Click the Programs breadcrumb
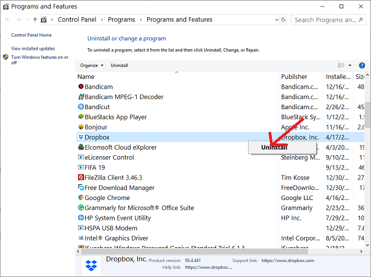371x277 pixels. point(121,19)
